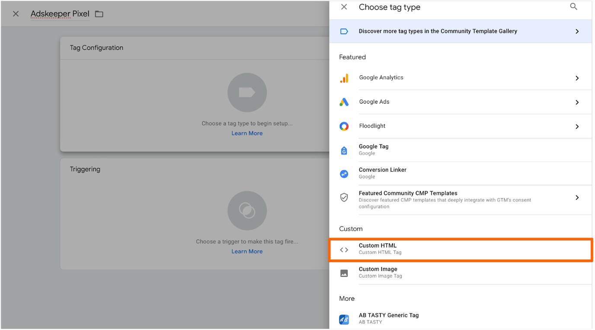Click the folder icon beside Adskeeper Pixel

tap(99, 13)
